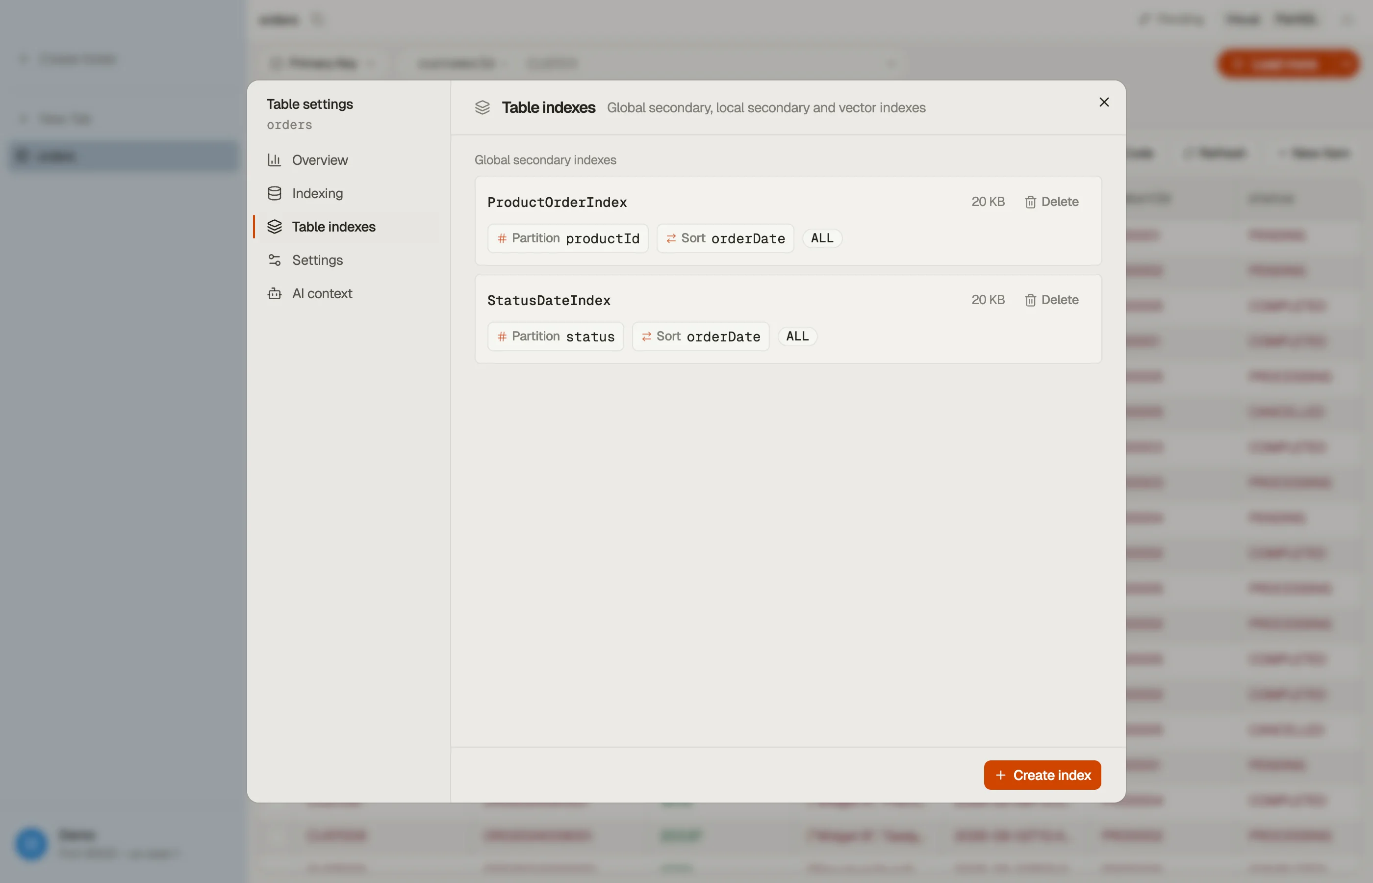Image resolution: width=1373 pixels, height=883 pixels.
Task: Click the Partition status chip
Action: pyautogui.click(x=555, y=336)
